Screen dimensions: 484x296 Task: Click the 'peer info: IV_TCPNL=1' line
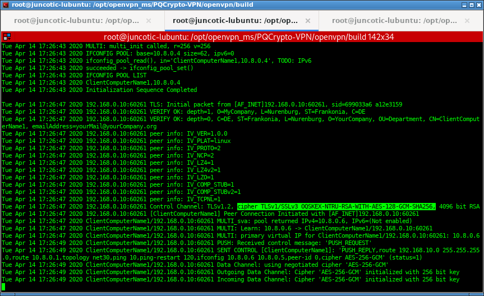click(x=111, y=199)
